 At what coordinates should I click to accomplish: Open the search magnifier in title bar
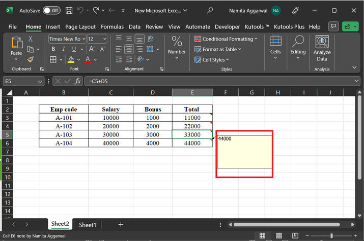point(210,10)
